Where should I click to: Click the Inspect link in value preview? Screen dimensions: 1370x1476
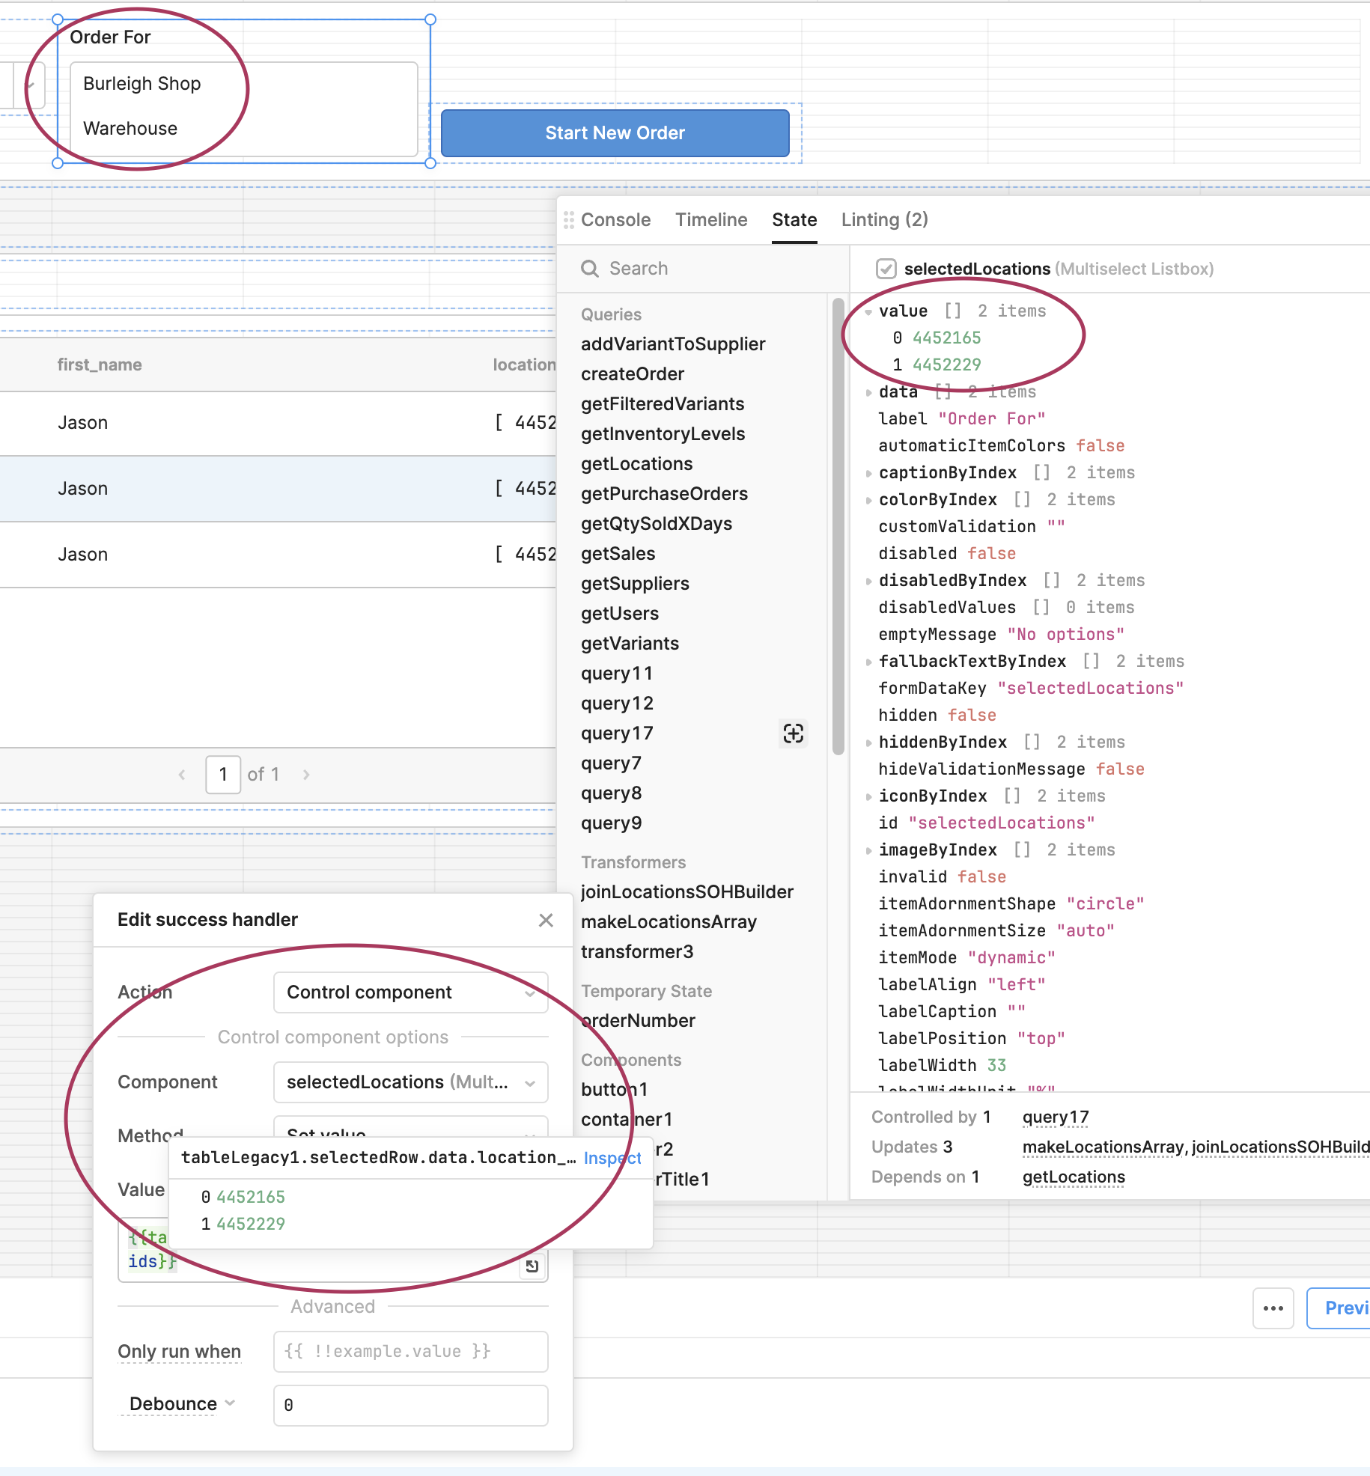(612, 1158)
